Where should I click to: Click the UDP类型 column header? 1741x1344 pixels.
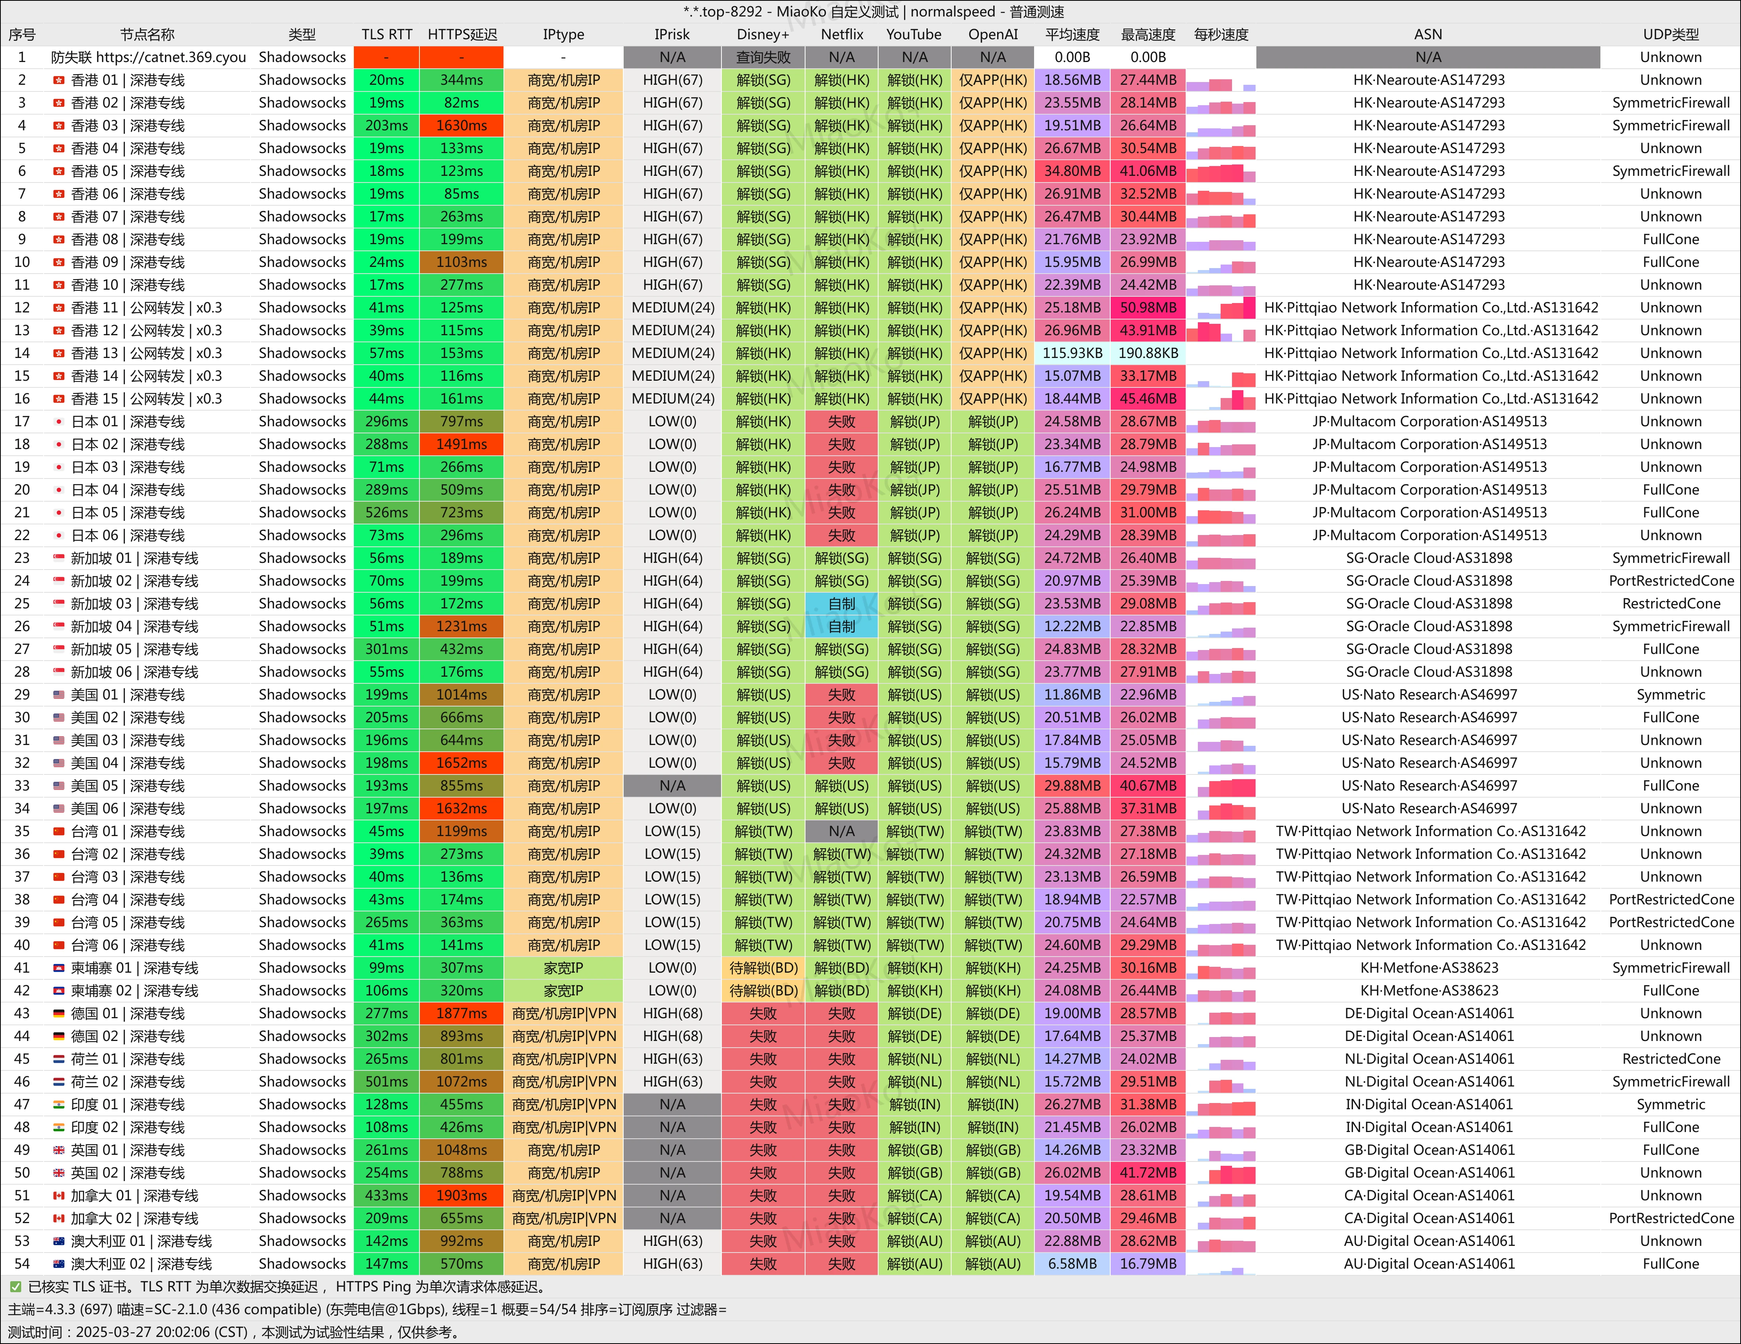[1670, 34]
